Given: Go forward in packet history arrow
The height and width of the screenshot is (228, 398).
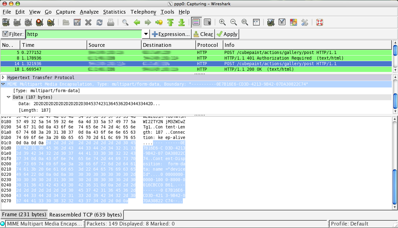Looking at the screenshot, I should click(x=148, y=22).
